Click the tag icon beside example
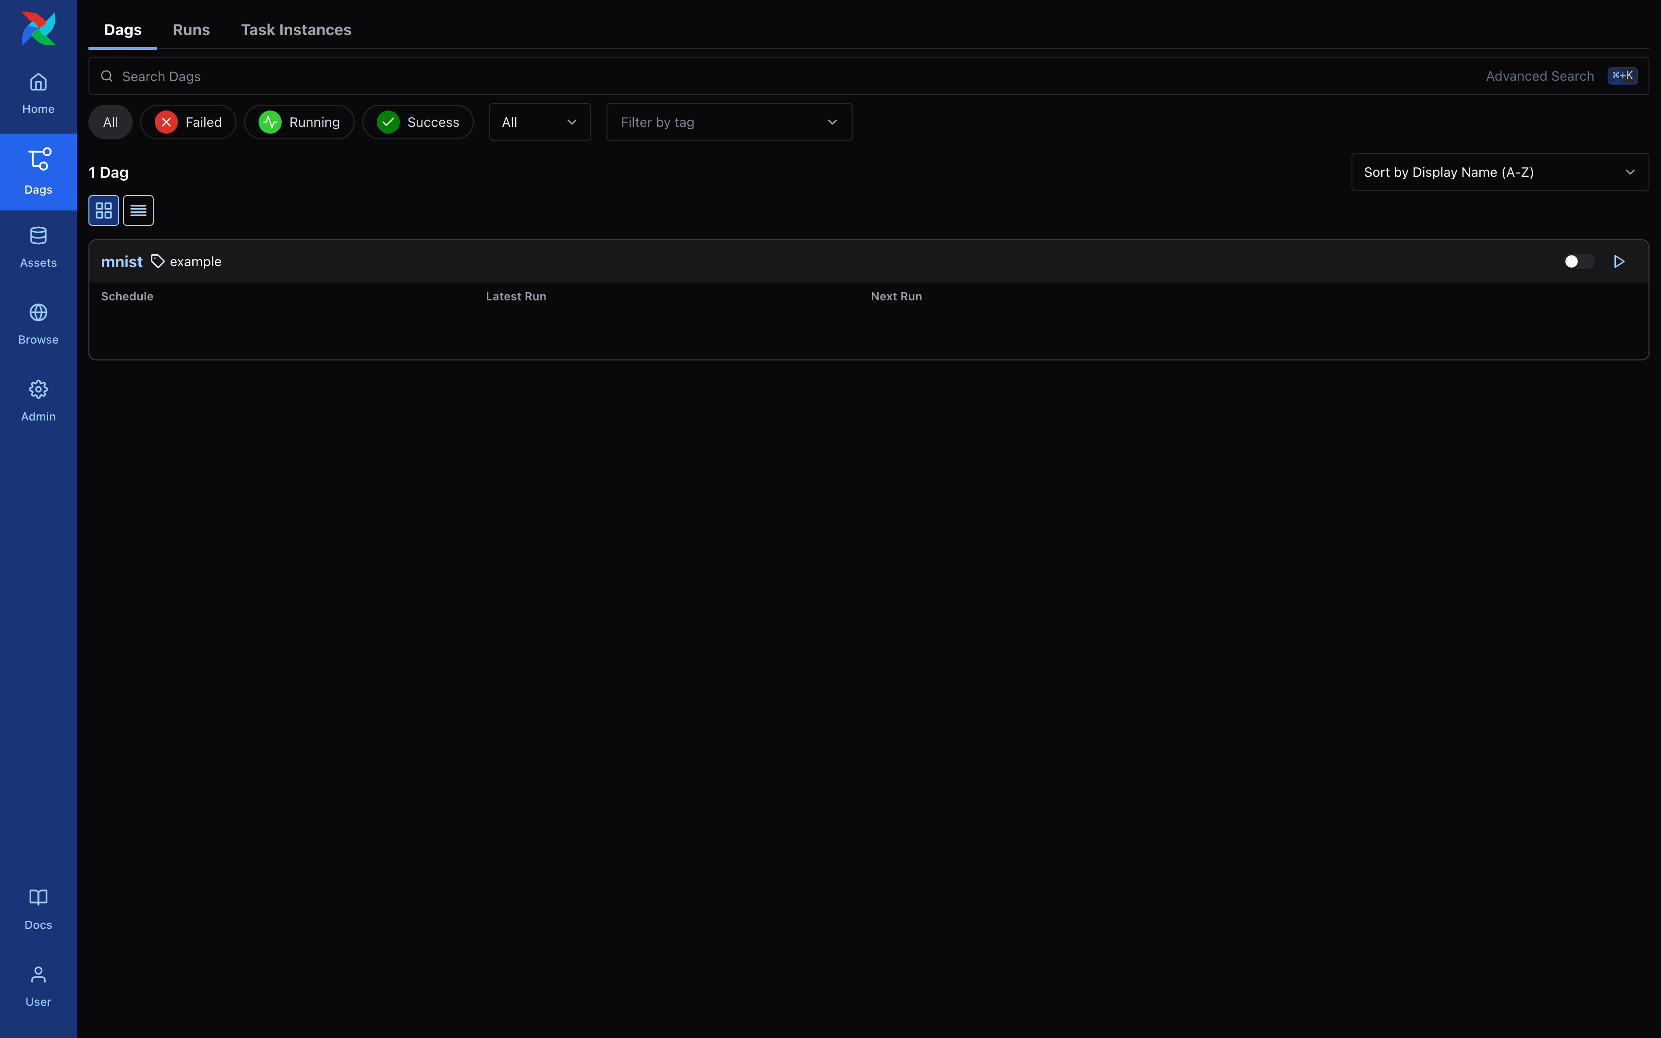 point(158,261)
